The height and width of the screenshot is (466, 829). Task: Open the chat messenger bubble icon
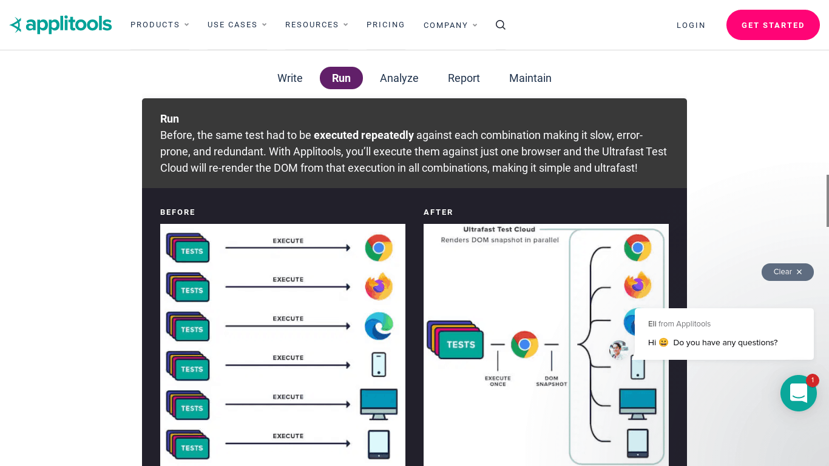[798, 393]
